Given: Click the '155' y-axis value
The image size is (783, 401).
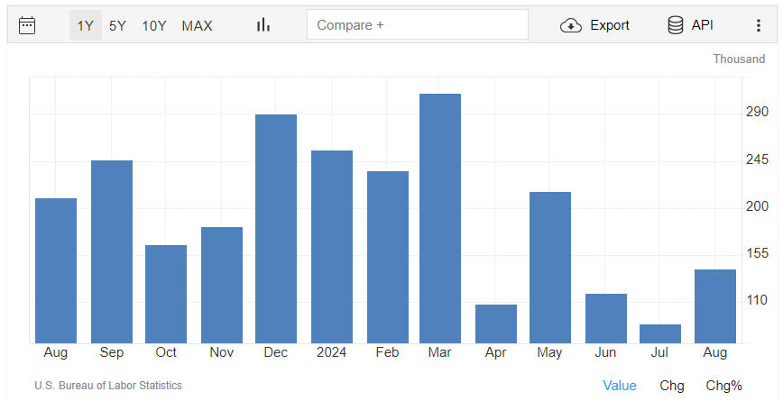Looking at the screenshot, I should click(x=757, y=253).
